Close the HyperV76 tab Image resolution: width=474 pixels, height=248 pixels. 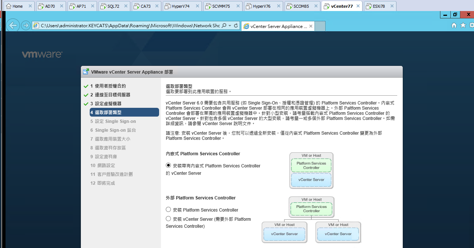coord(278,6)
